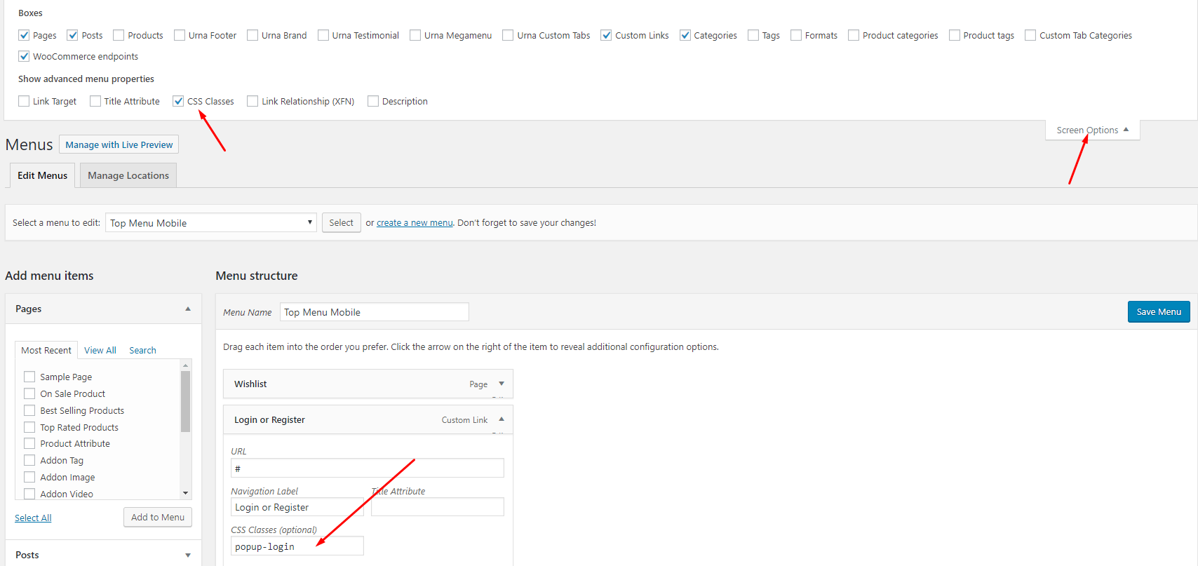Click the pages list scroll-down arrow

click(x=186, y=493)
